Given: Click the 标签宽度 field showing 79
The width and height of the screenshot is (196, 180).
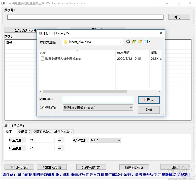Looking at the screenshot, I should point(42,140).
